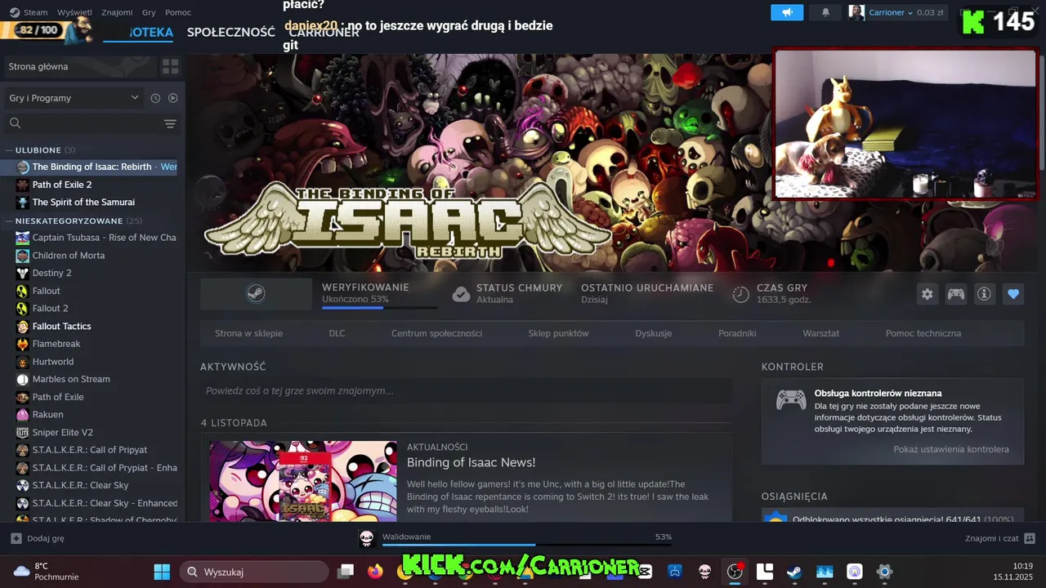This screenshot has height=588, width=1046.
Task: Show game info icon
Action: point(984,294)
